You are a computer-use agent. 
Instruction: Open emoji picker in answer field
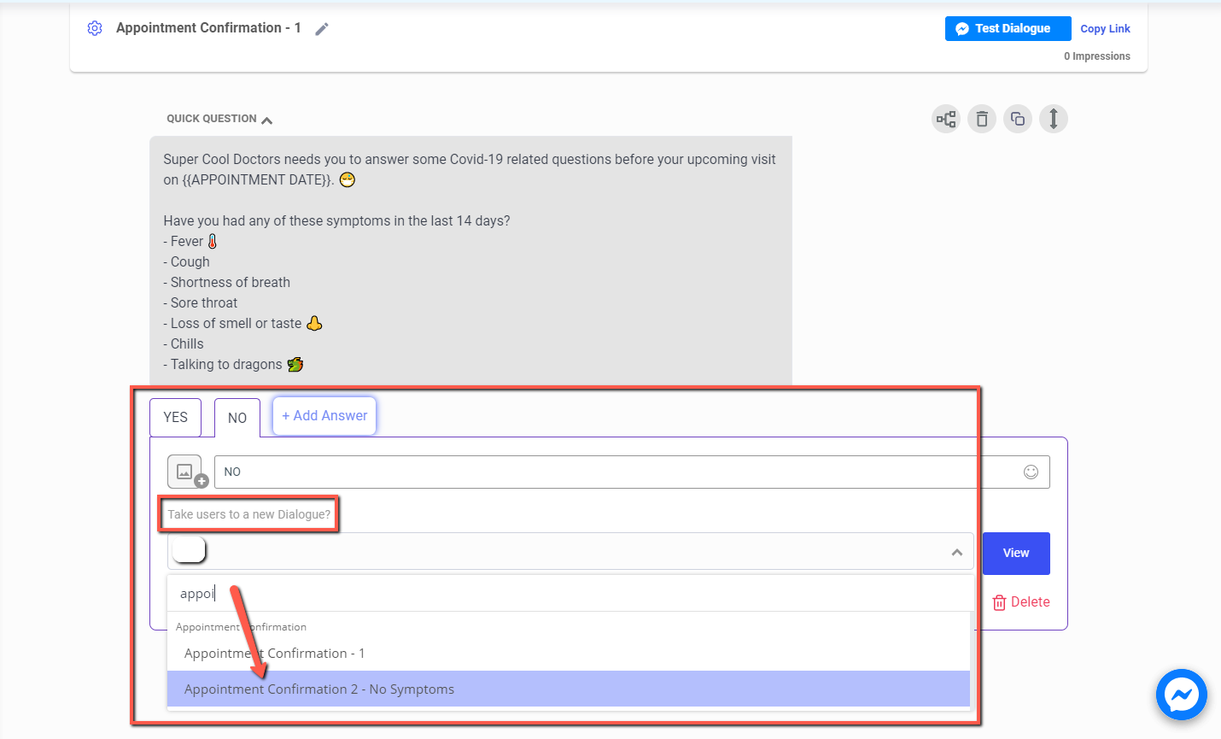pos(1031,472)
